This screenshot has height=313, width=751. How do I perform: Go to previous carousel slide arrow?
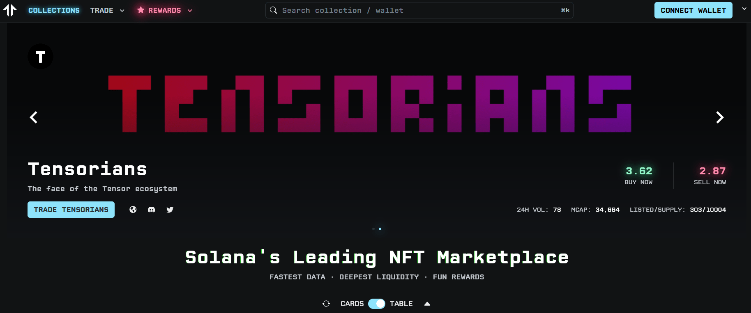click(34, 117)
